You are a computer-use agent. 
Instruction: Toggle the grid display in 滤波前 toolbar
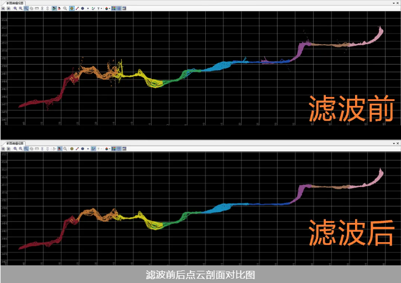click(119, 8)
